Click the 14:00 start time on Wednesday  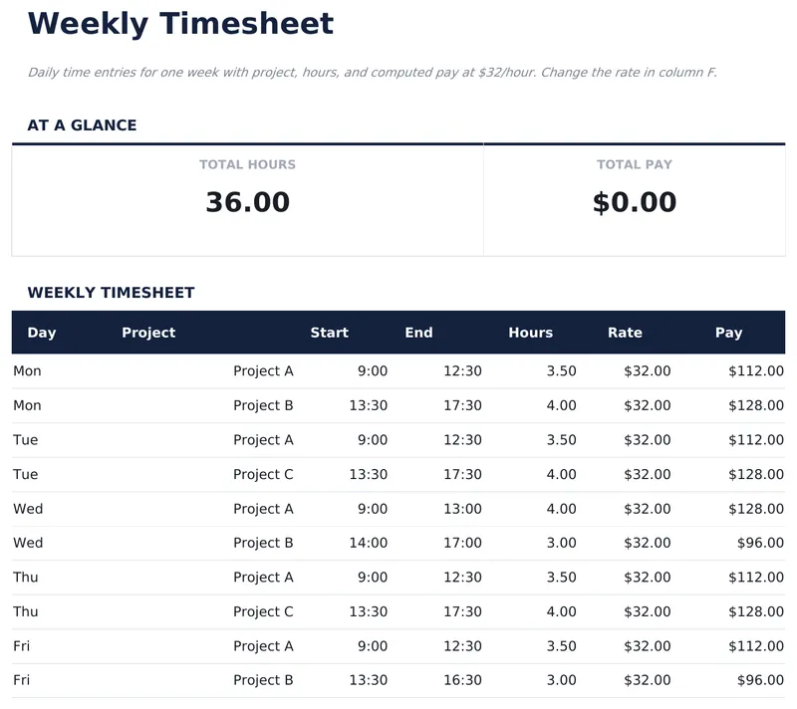[368, 543]
